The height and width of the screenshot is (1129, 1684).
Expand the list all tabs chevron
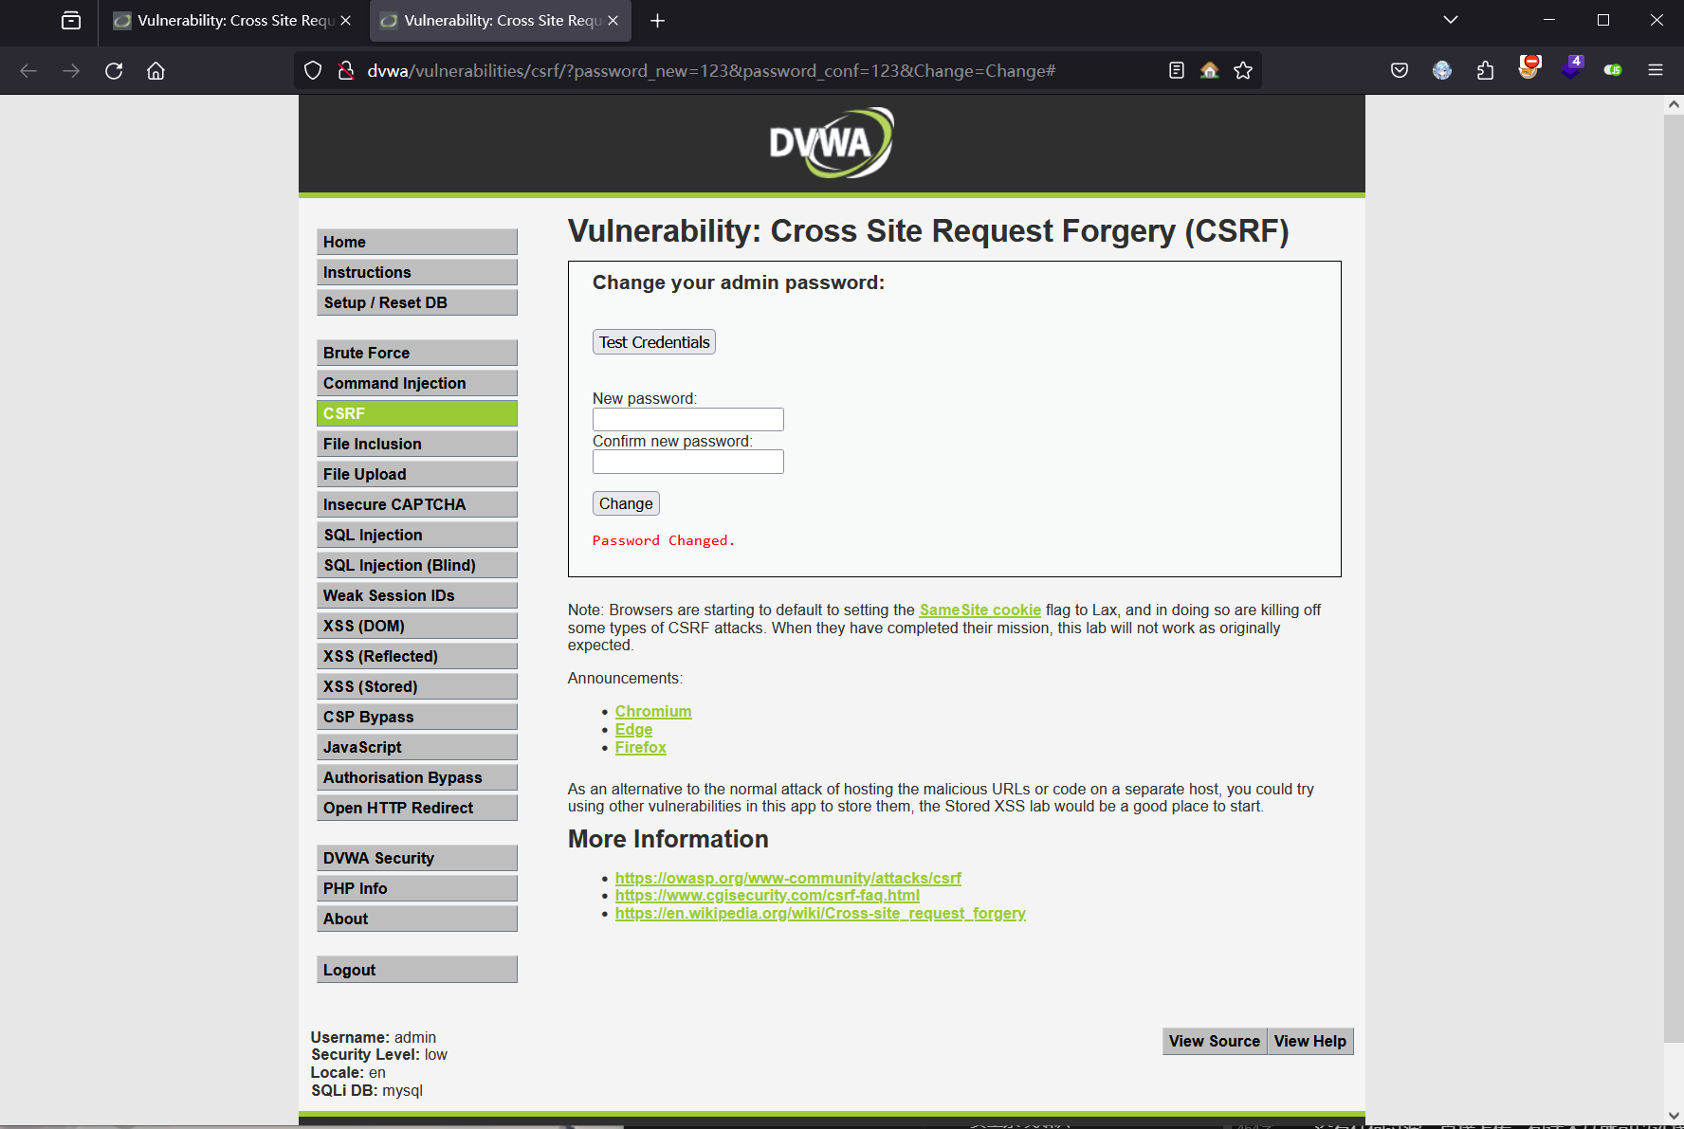point(1451,20)
